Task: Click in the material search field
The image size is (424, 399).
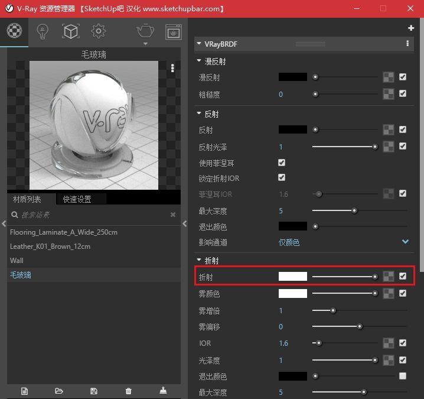Action: [x=94, y=215]
